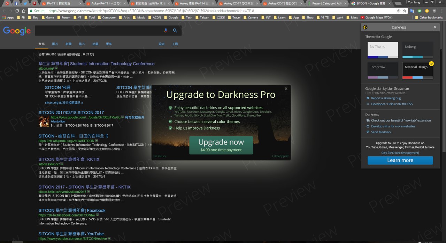Select the No Theme swatch
Image resolution: width=446 pixels, height=243 pixels.
point(383,50)
